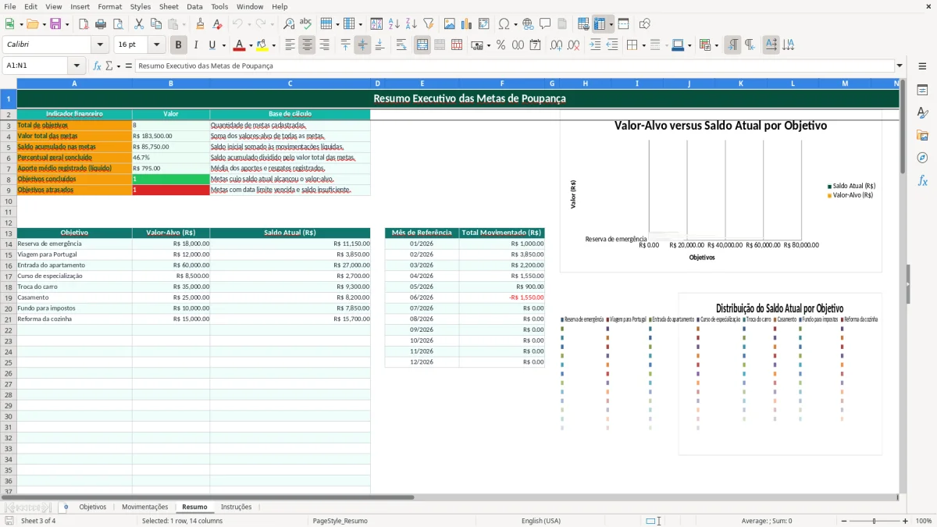The image size is (937, 527).
Task: Open Font Size dropdown arrow
Action: click(157, 45)
